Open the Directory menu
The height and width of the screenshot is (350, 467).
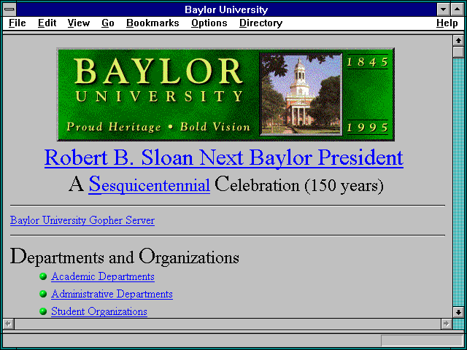(261, 23)
